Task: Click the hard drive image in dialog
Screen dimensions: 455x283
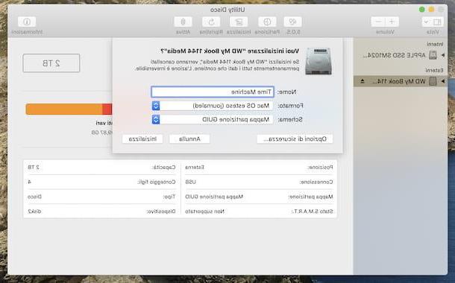Action: 318,61
